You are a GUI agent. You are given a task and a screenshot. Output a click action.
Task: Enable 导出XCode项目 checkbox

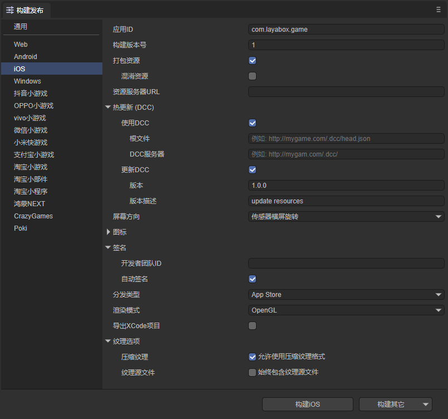(252, 326)
